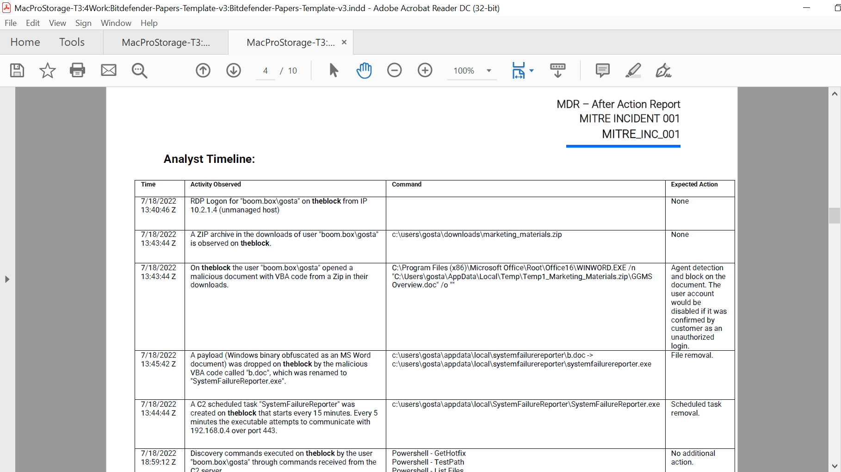The width and height of the screenshot is (841, 472).
Task: Select the Highlight text pen tool
Action: coord(633,70)
